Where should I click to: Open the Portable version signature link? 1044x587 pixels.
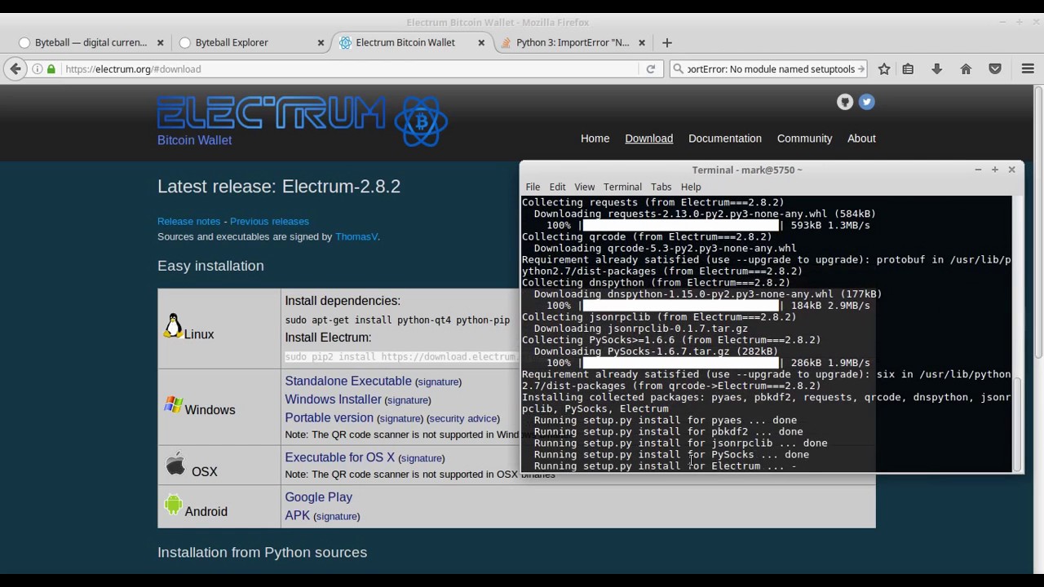click(x=400, y=418)
